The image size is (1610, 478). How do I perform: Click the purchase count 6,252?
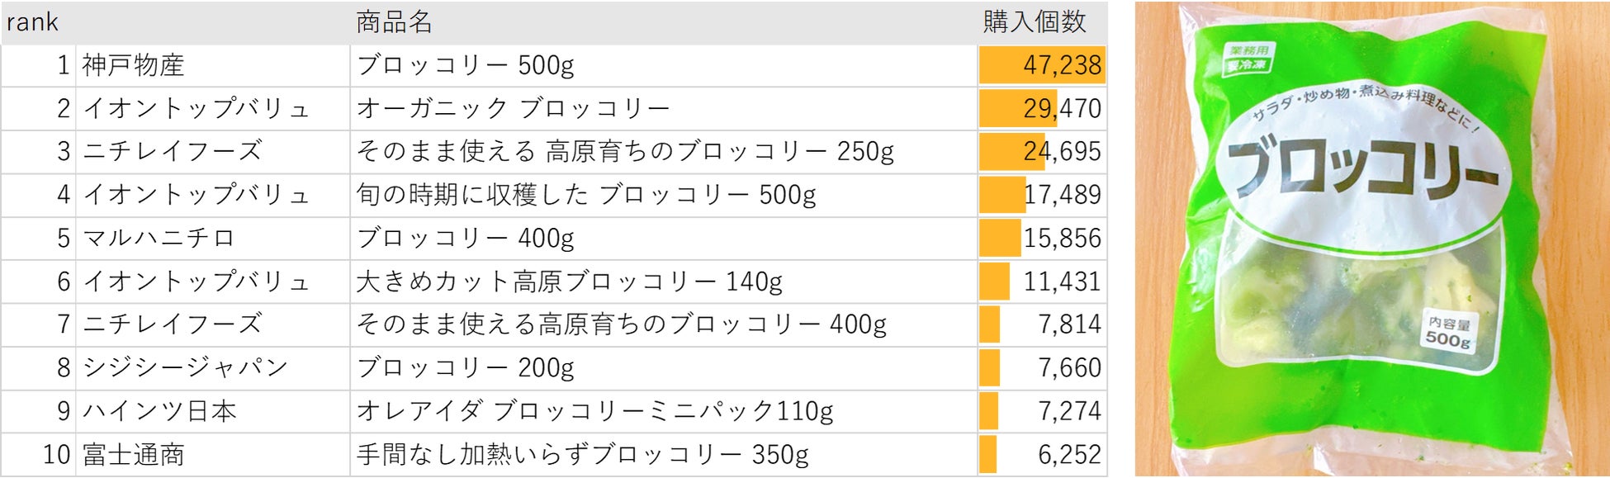pyautogui.click(x=1069, y=454)
